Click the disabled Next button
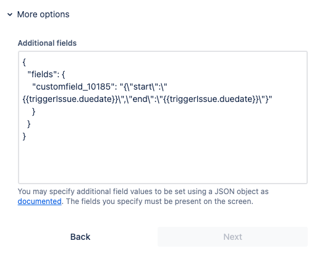This screenshot has width=322, height=259. 232,237
